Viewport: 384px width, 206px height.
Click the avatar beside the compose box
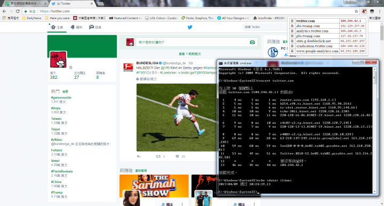click(x=130, y=42)
